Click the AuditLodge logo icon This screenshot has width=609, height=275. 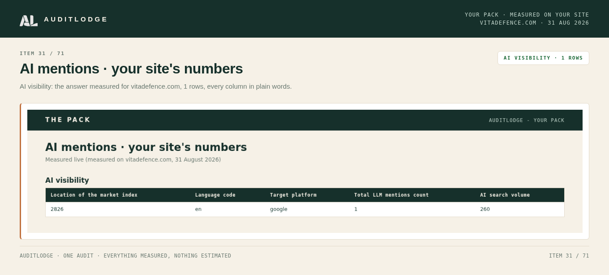pyautogui.click(x=29, y=21)
